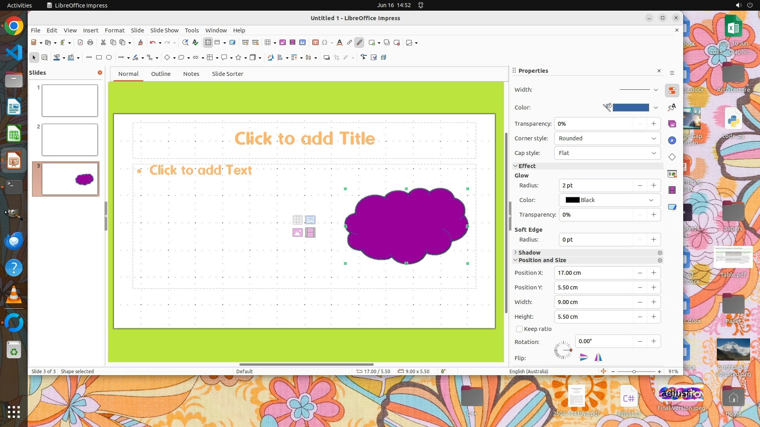Click the Undo arrow icon

(152, 43)
